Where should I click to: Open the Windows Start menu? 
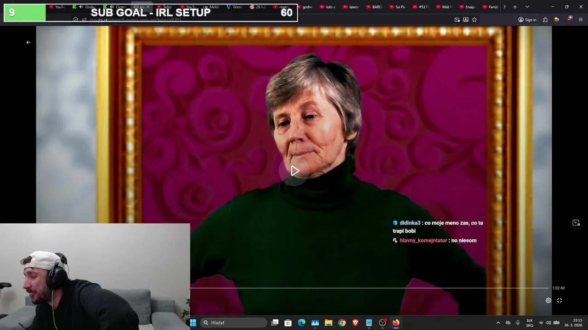[193, 323]
